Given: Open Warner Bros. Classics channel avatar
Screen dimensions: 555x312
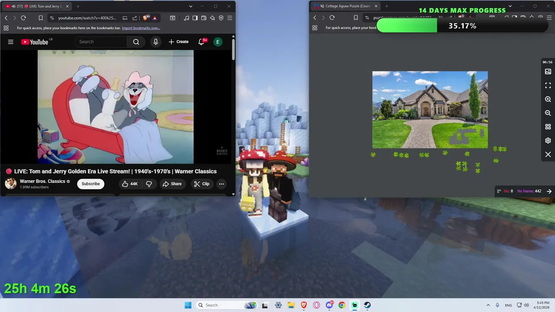Looking at the screenshot, I should [x=10, y=184].
